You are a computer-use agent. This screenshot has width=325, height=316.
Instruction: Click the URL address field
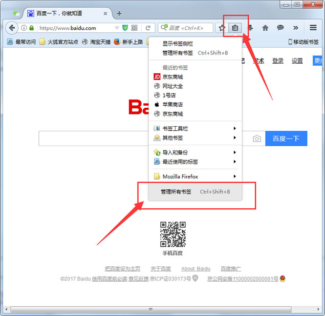click(76, 28)
